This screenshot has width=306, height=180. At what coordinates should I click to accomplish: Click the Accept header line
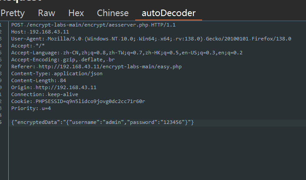click(28, 46)
